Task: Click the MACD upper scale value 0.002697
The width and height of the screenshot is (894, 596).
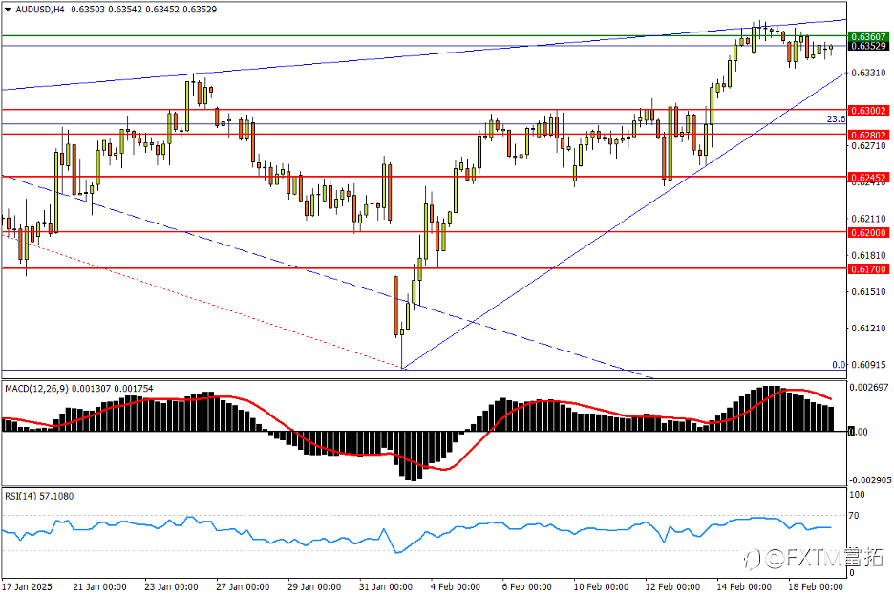Action: click(869, 387)
